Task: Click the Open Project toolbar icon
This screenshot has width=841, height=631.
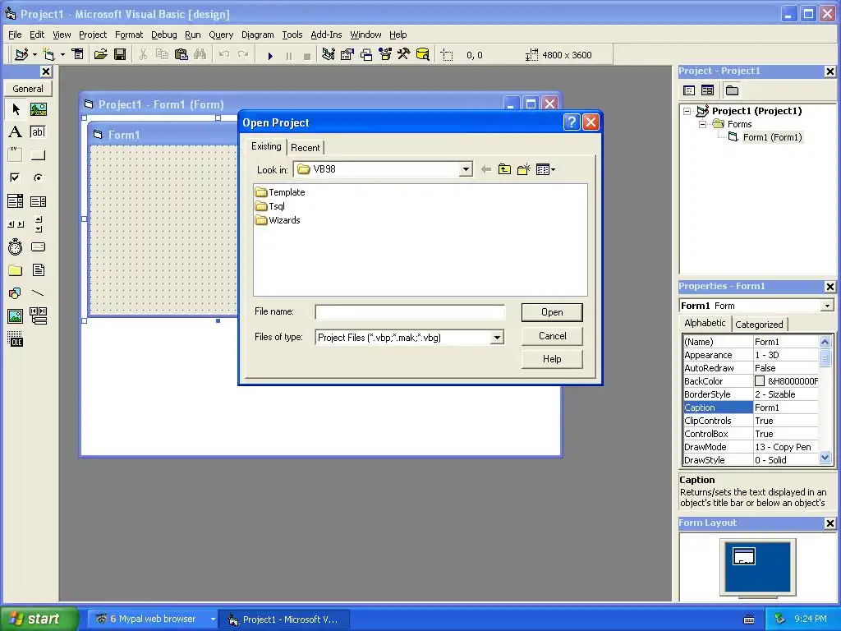Action: click(x=100, y=54)
